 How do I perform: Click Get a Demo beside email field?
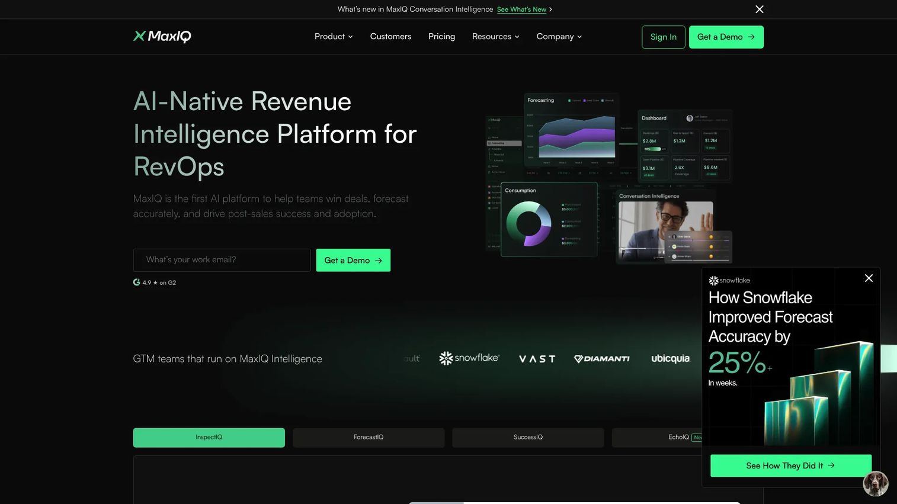(x=353, y=260)
